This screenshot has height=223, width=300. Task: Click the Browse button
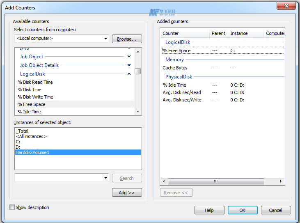click(127, 39)
